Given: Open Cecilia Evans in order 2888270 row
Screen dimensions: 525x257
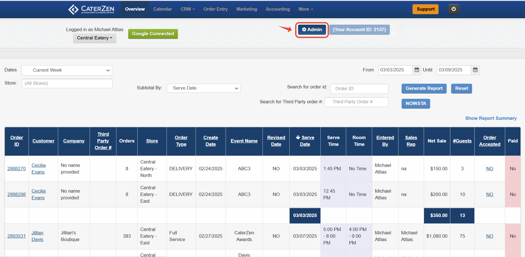Looking at the screenshot, I should (x=38, y=169).
